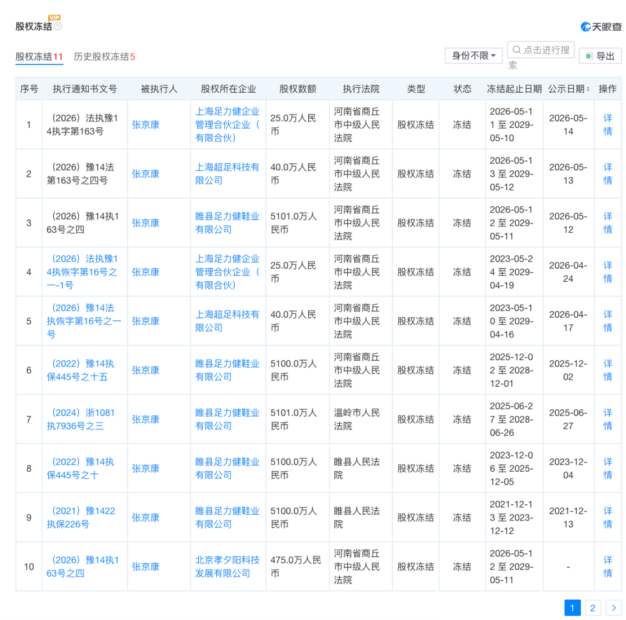The image size is (626, 620).
Task: Open the 身份不限 dropdown
Action: click(x=474, y=56)
